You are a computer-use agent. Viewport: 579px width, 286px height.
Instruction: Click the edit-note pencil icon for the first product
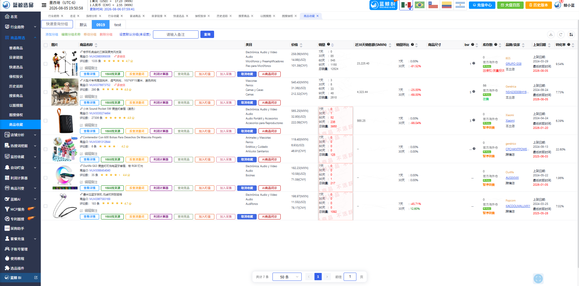[81, 68]
